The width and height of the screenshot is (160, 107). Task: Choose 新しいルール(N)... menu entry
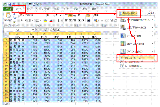click(x=137, y=58)
